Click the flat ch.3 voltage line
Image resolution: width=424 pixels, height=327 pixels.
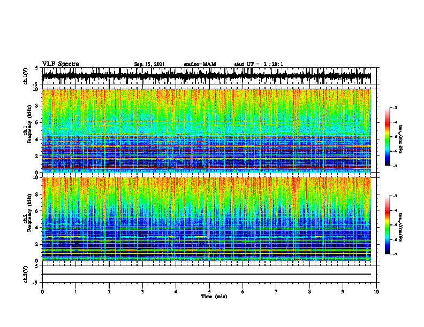tap(206, 274)
